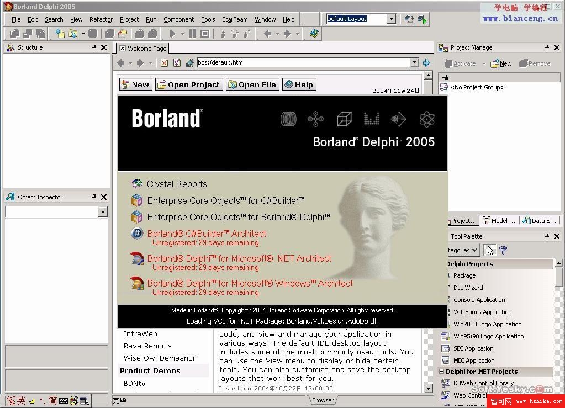Viewport: 565px width, 408px height.
Task: Open the Wise Owl Demeanor link
Action: 160,358
